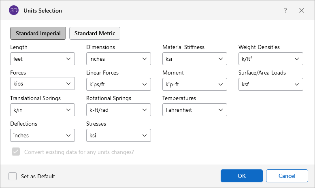Expand the Weight Densities dropdown
315x188 pixels.
pos(271,59)
